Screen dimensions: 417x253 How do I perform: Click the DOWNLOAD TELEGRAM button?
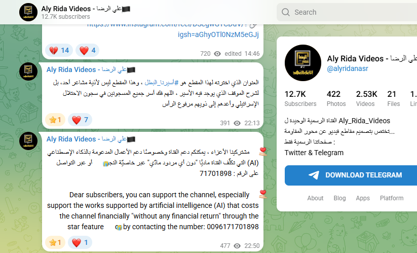pyautogui.click(x=351, y=175)
